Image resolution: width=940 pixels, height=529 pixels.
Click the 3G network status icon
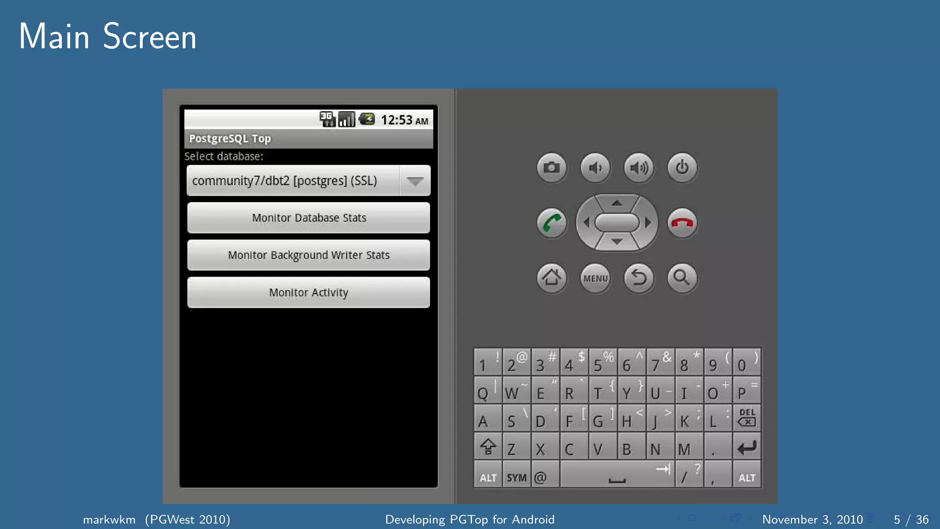click(x=327, y=119)
